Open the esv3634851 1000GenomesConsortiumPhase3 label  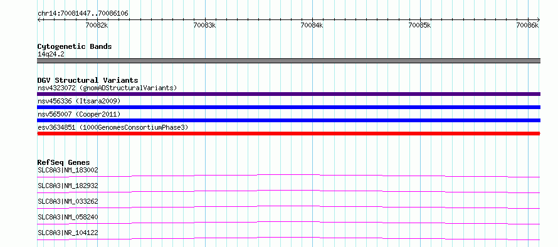click(113, 127)
